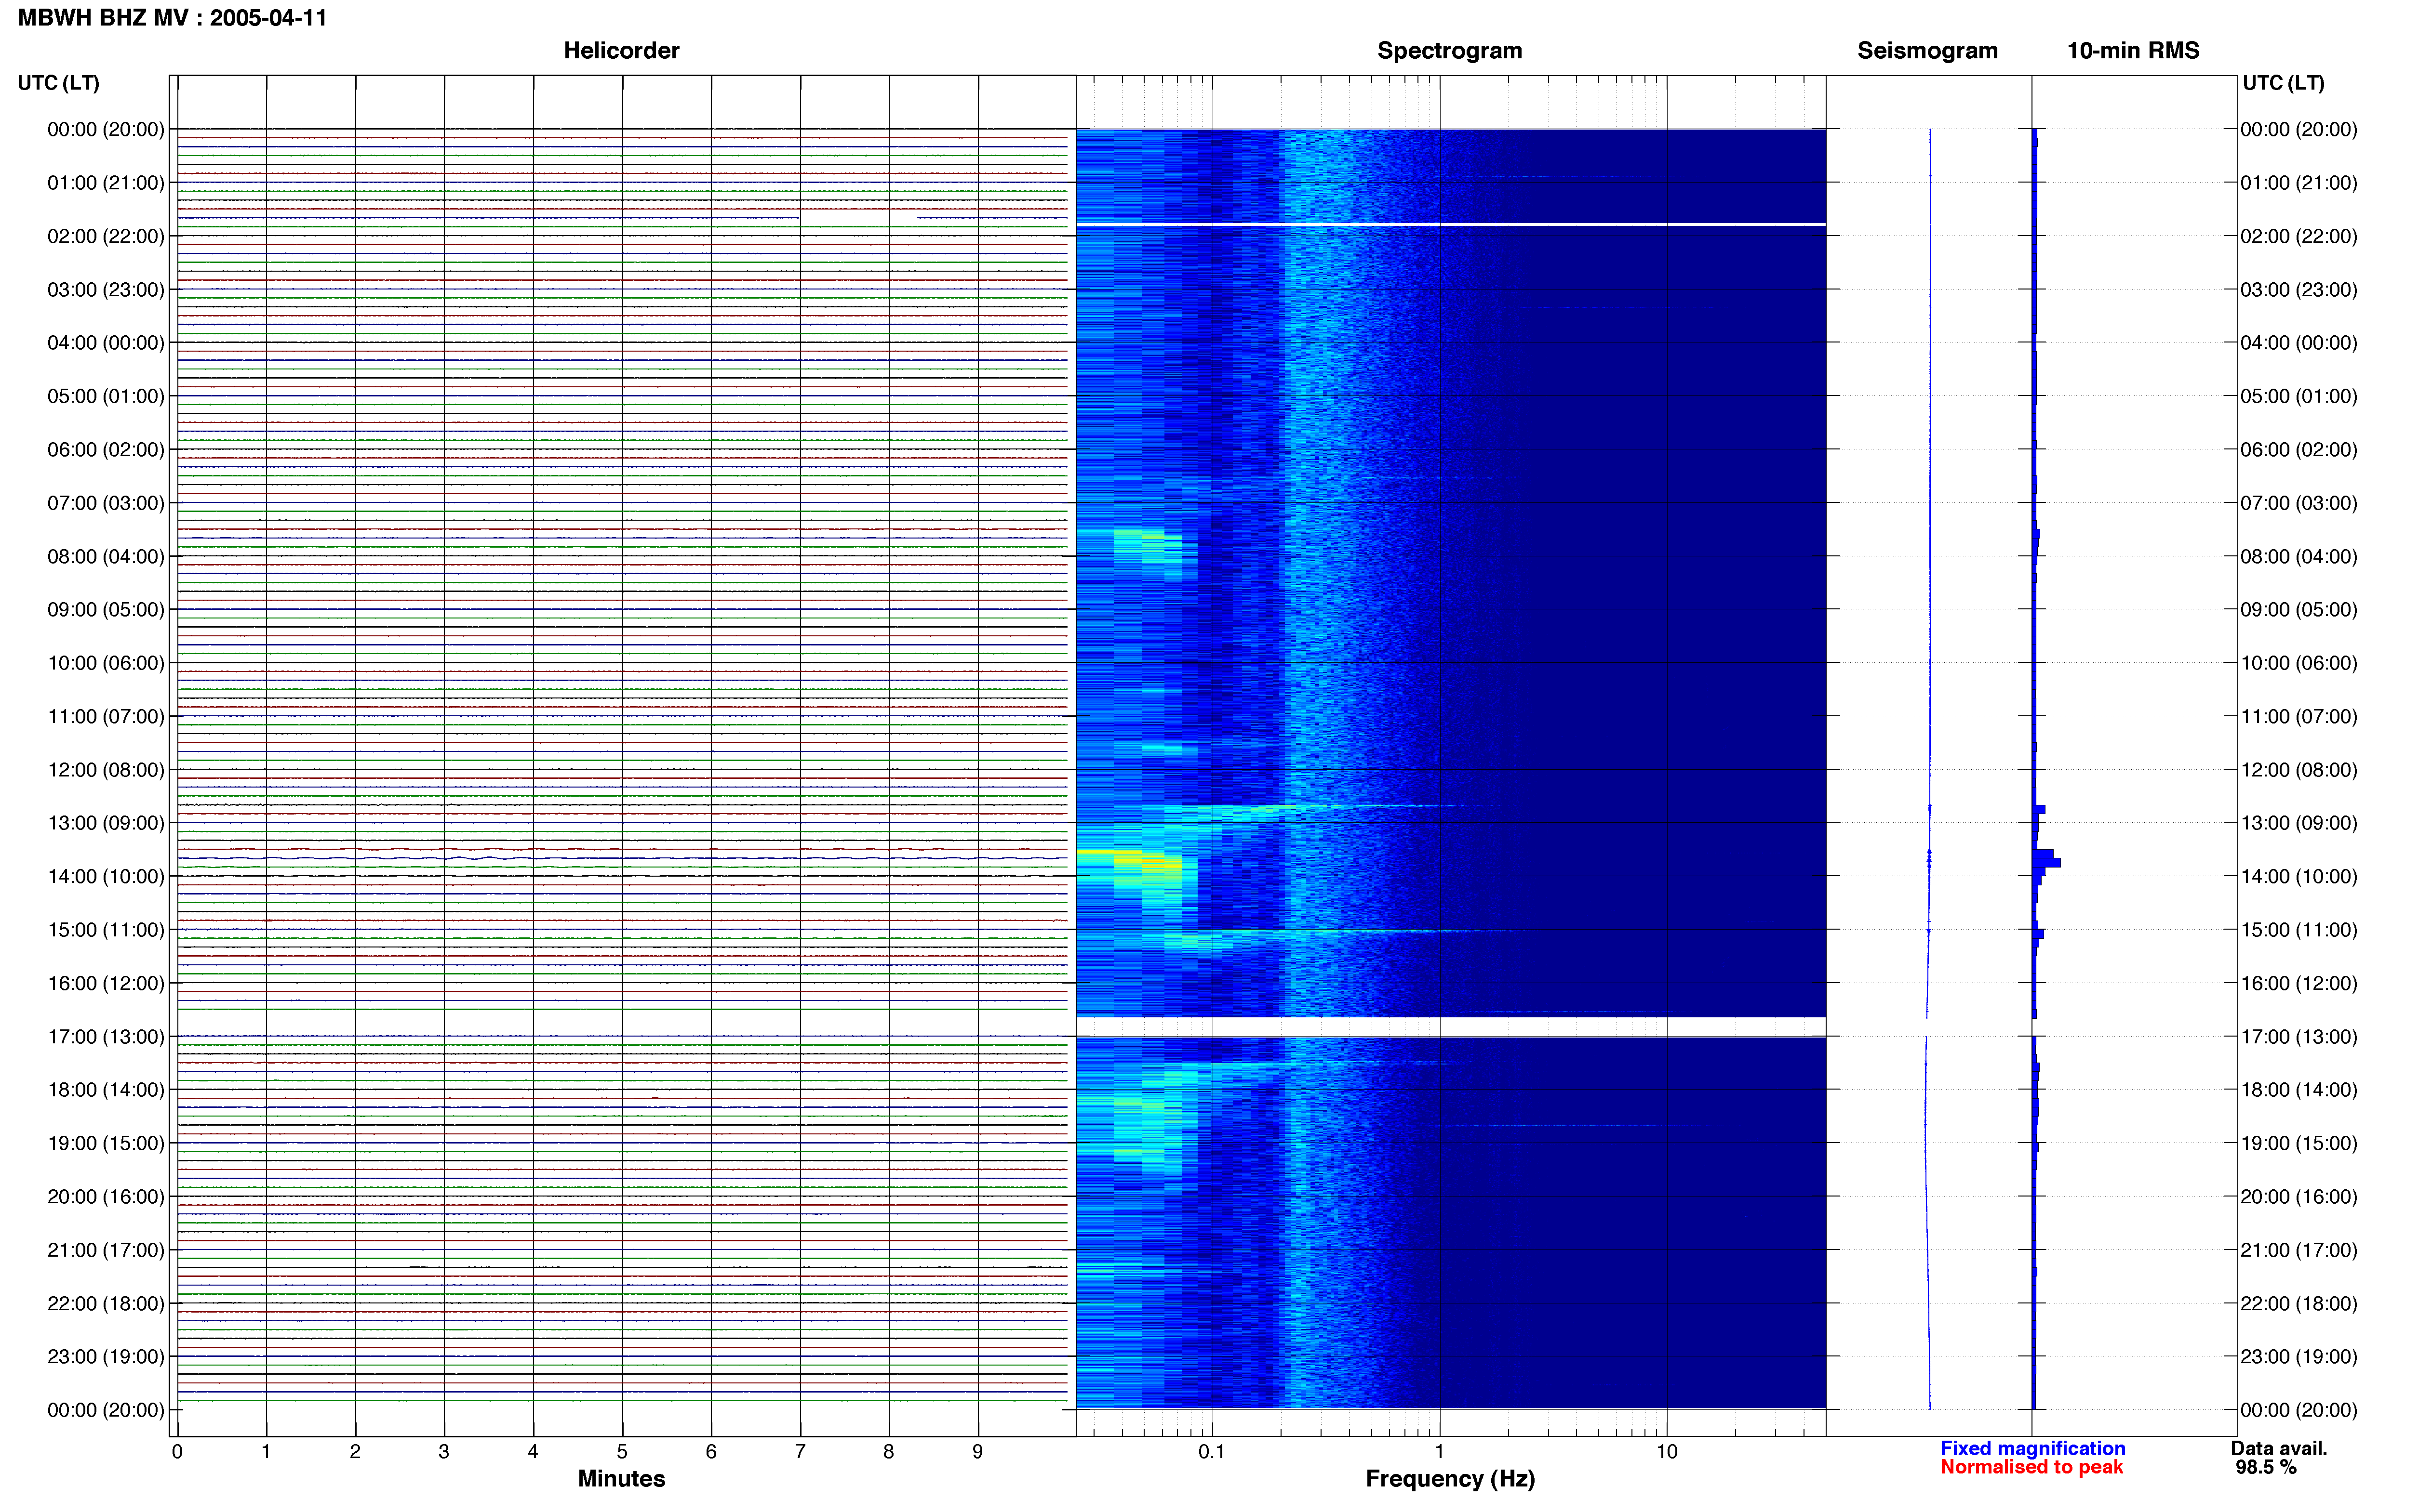Click the white data gap in the spectrogram before 17:00
2419x1512 pixels.
click(1451, 1027)
